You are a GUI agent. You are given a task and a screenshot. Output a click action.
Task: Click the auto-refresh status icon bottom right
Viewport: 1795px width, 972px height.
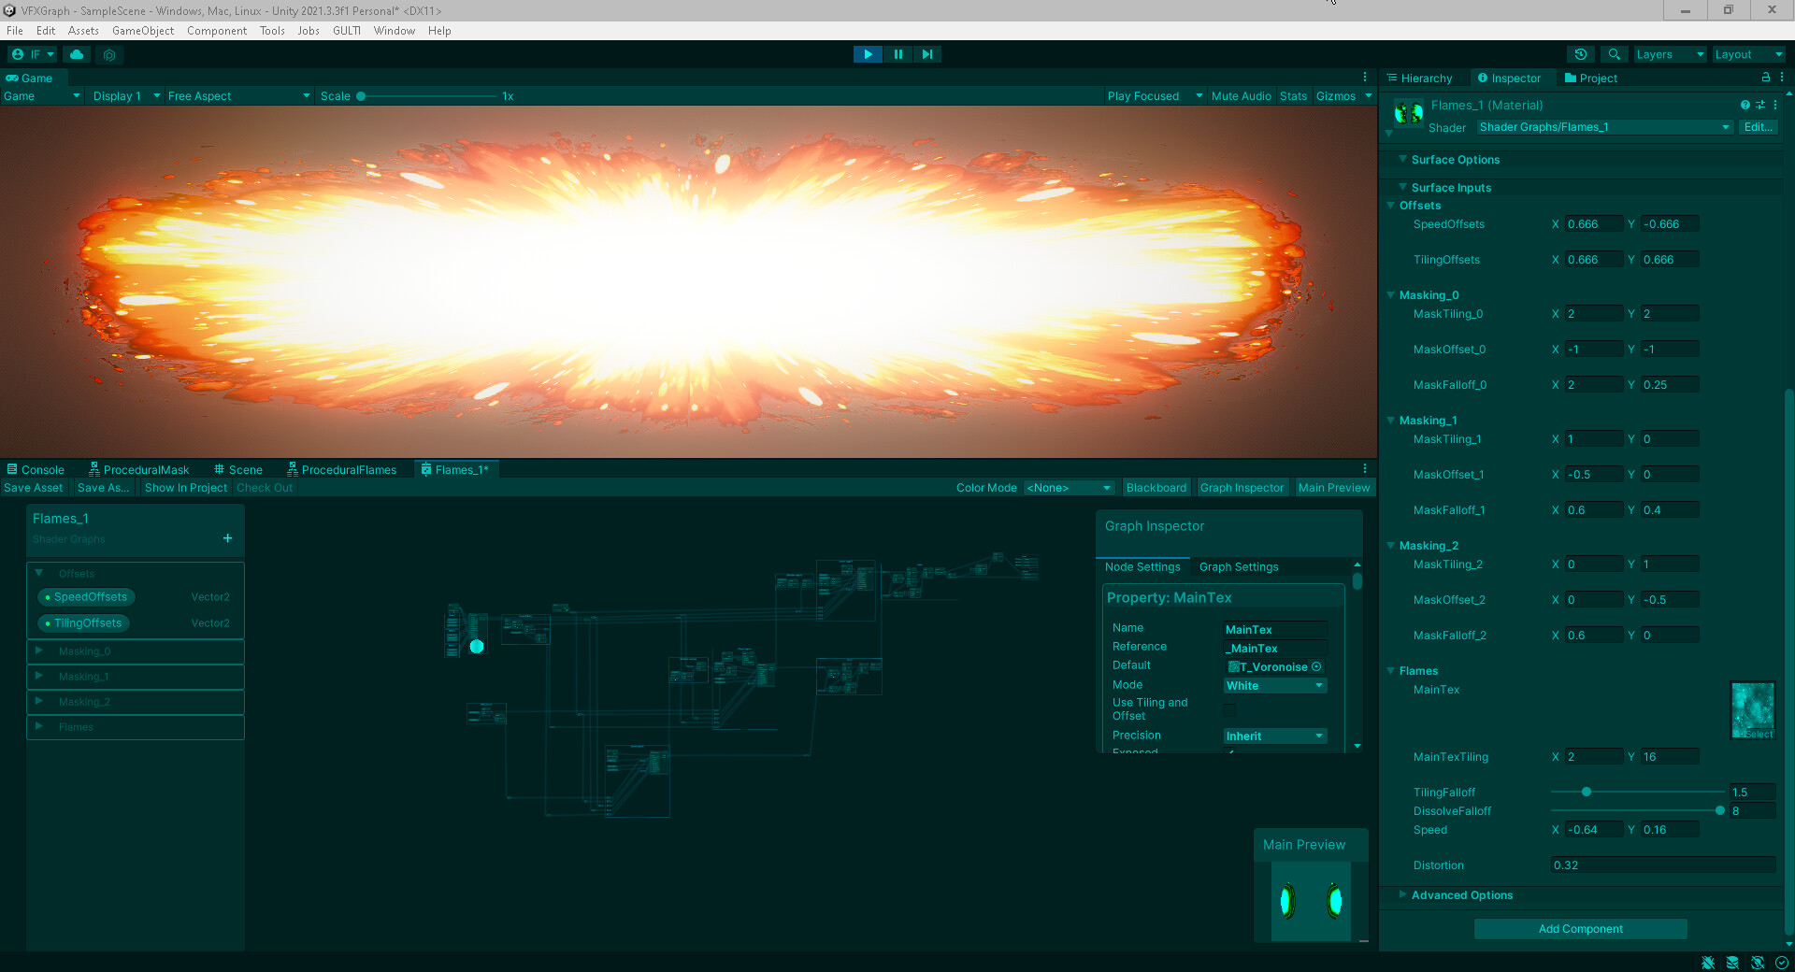[1758, 963]
